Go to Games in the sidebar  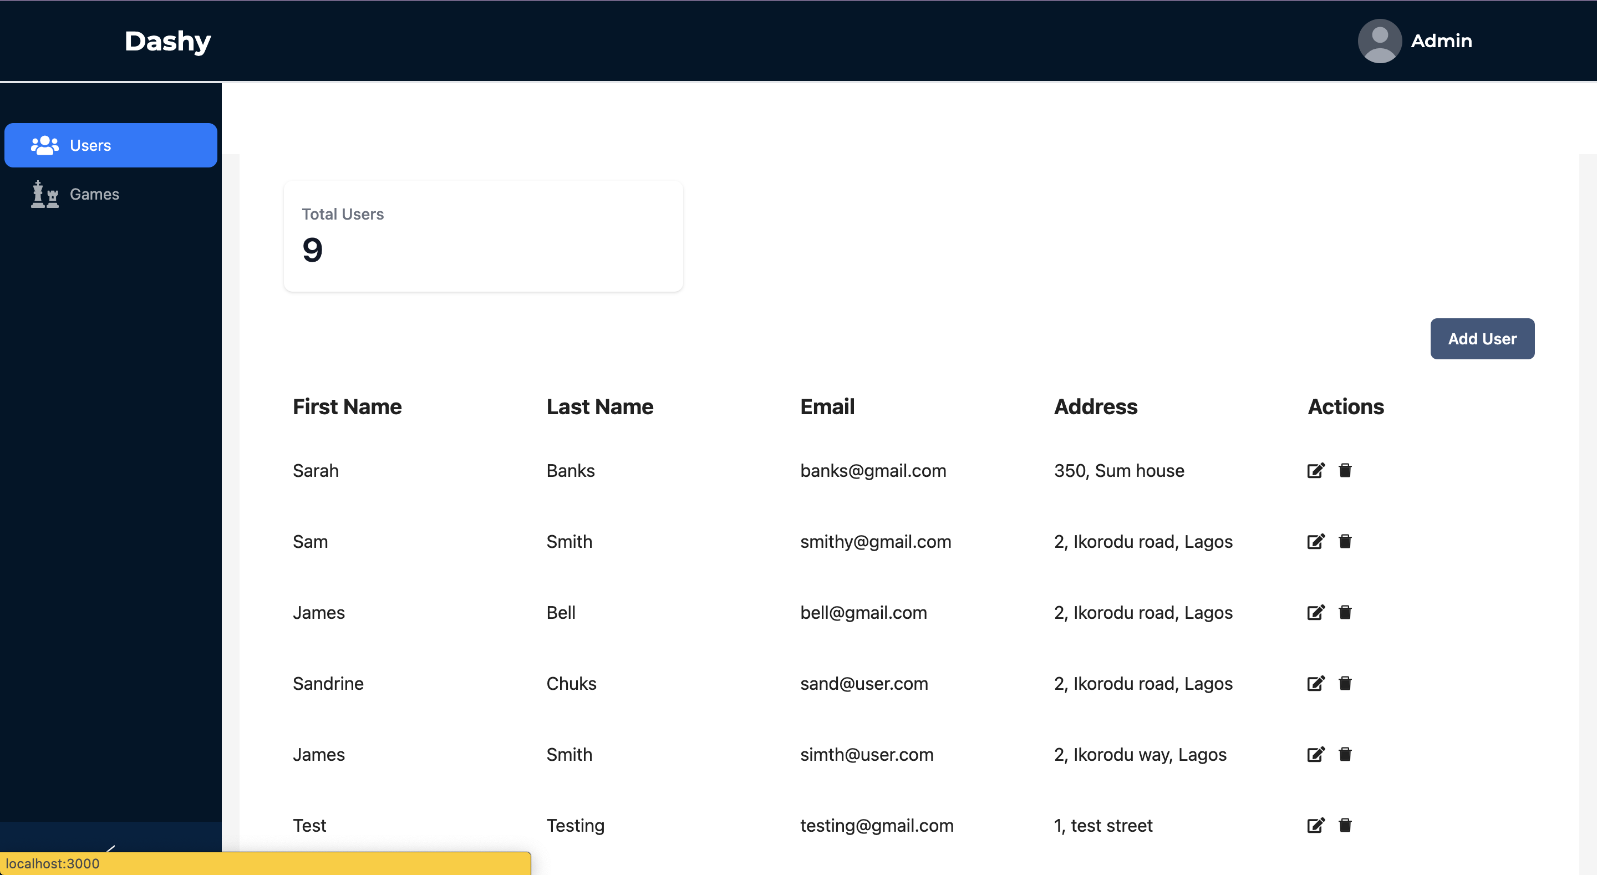[x=94, y=194]
